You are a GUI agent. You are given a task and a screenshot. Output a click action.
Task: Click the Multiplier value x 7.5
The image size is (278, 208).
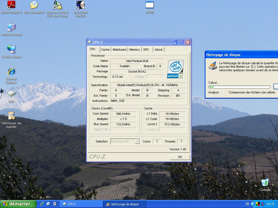(123, 119)
